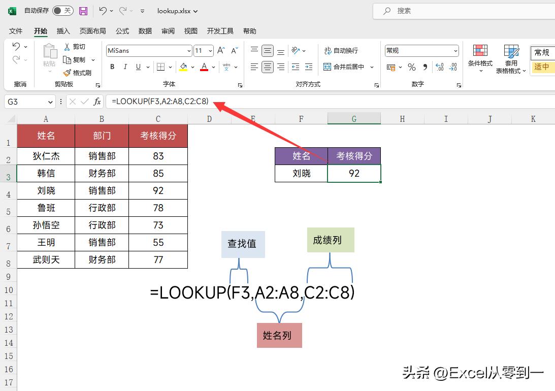
Task: Switch to the 审阅 ribbon tab
Action: (168, 31)
